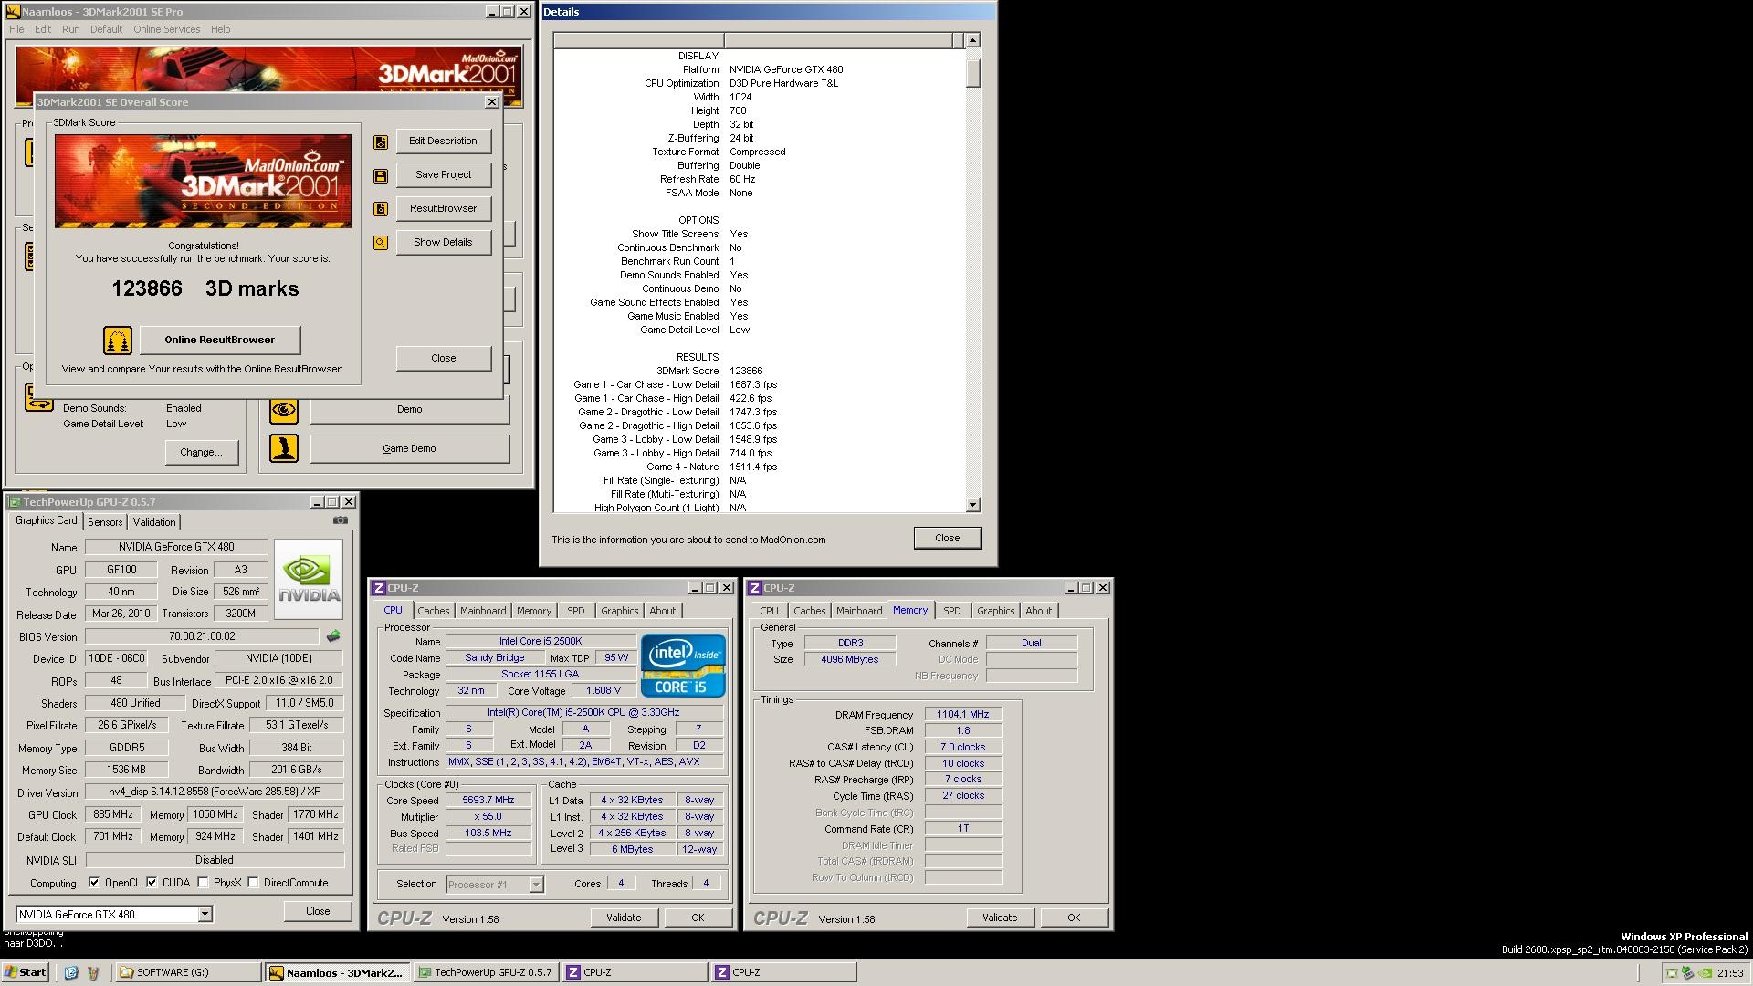The height and width of the screenshot is (986, 1753).
Task: Click the Save Project floppy icon
Action: (x=381, y=175)
